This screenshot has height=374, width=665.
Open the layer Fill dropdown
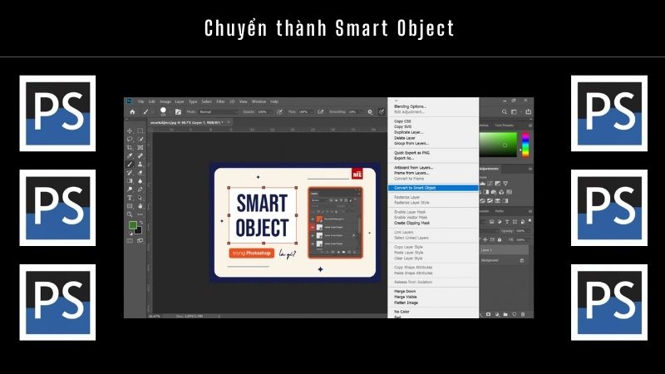529,239
